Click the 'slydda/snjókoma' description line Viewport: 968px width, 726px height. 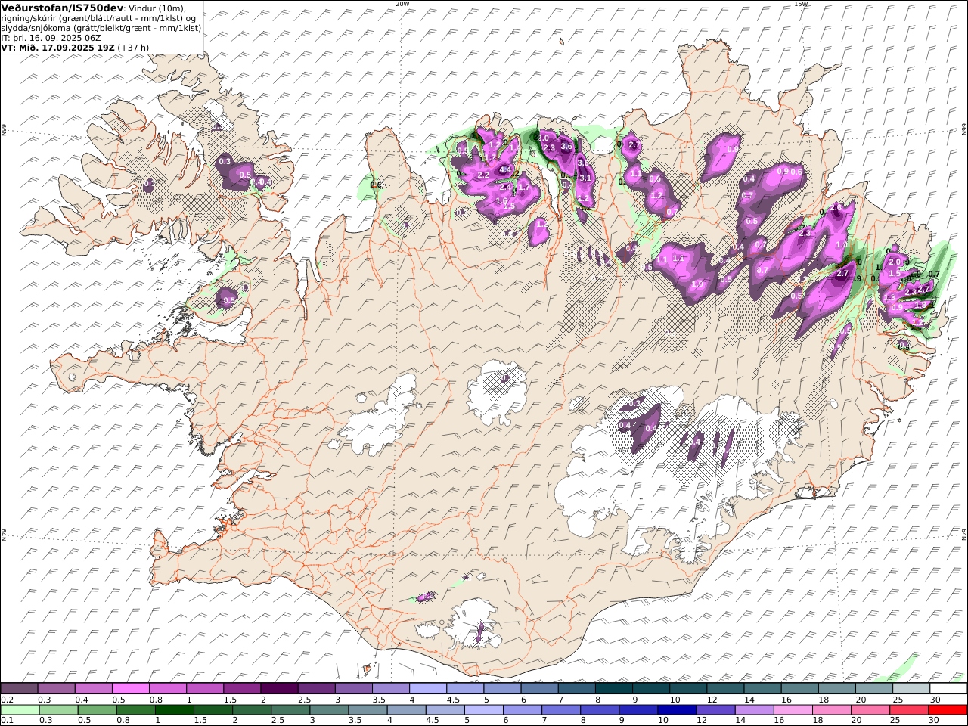click(101, 28)
